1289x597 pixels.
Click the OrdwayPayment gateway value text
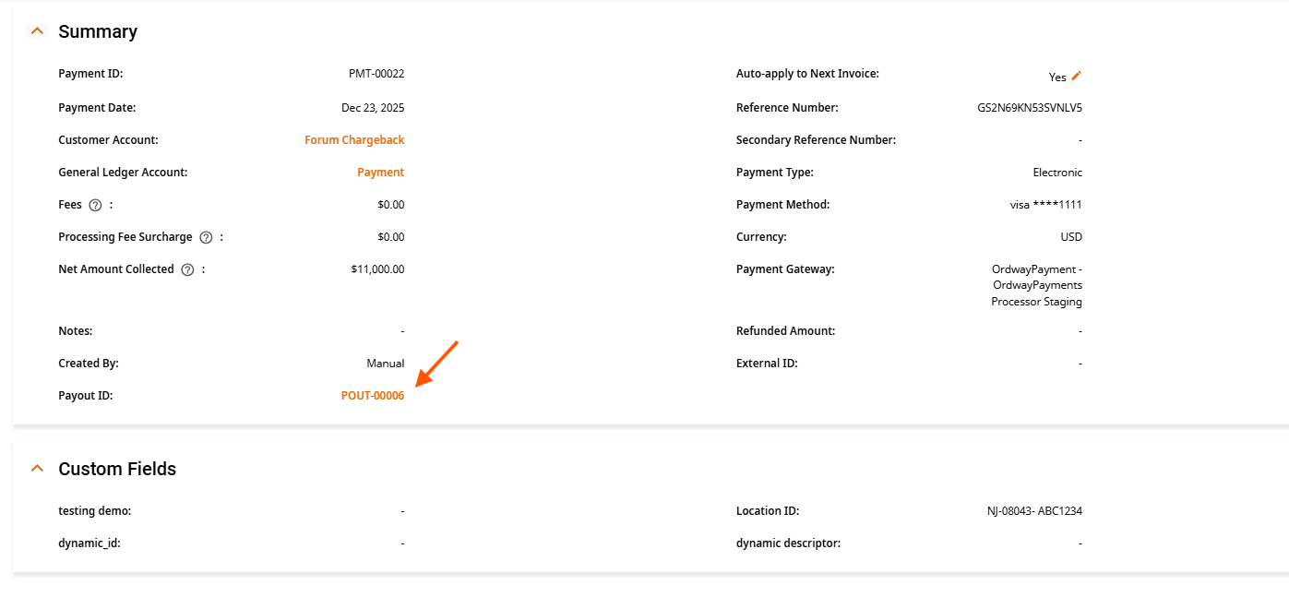tap(1037, 285)
